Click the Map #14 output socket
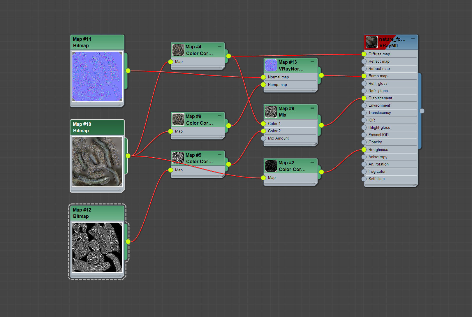Image resolution: width=472 pixels, height=317 pixels. pyautogui.click(x=128, y=71)
